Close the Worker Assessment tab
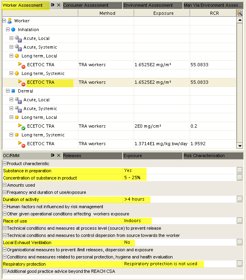 pyautogui.click(x=59, y=5)
